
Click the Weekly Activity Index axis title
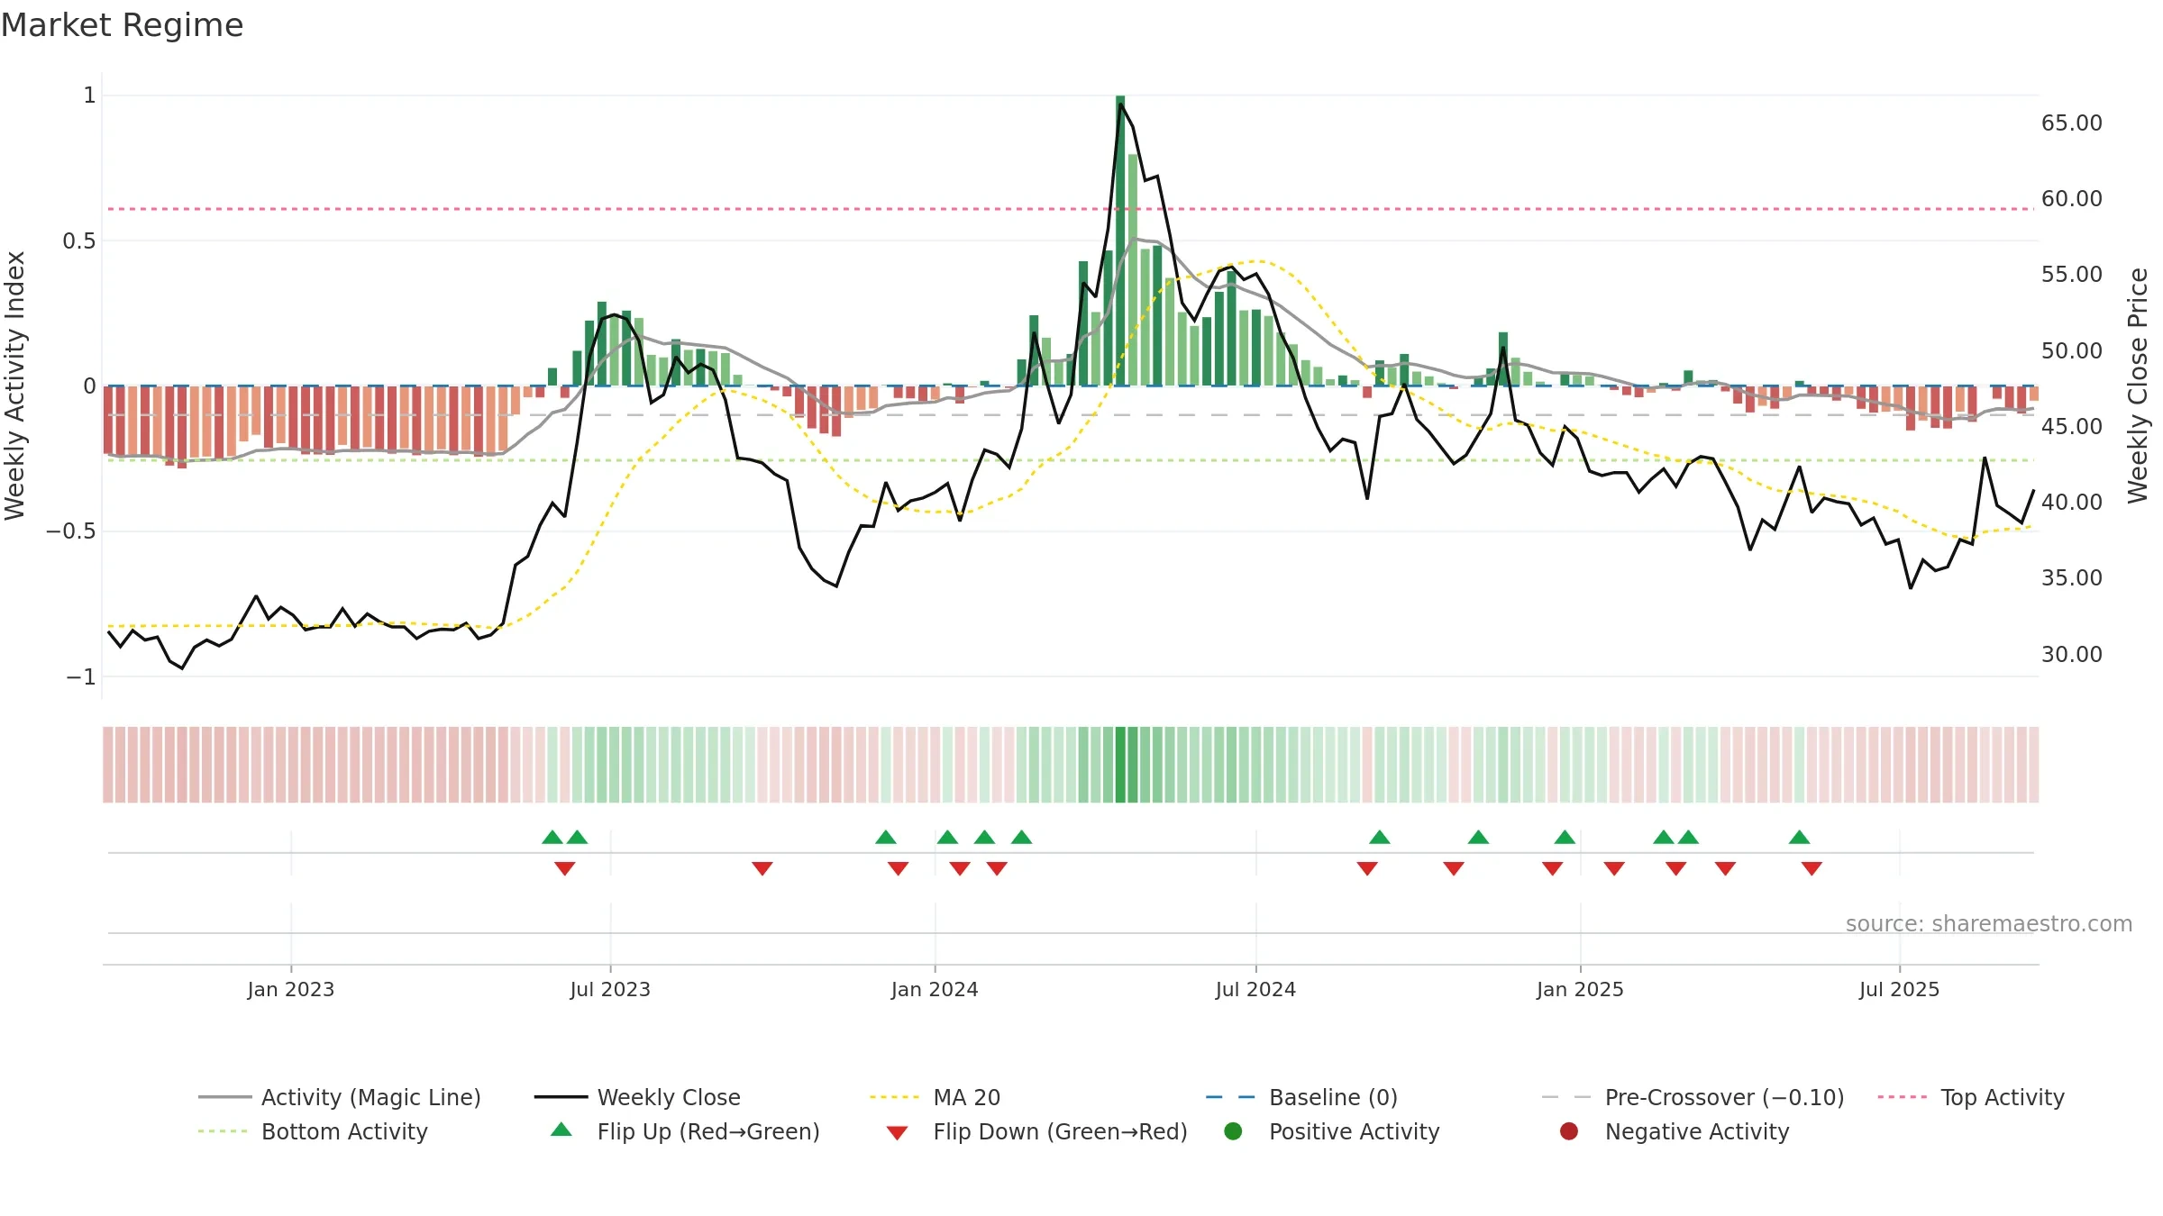[x=15, y=386]
